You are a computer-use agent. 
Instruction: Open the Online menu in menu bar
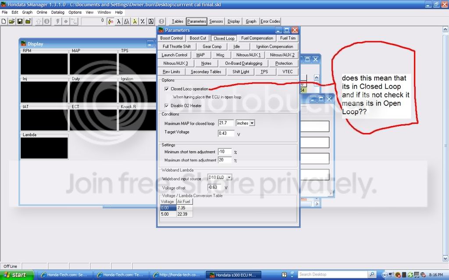click(42, 12)
